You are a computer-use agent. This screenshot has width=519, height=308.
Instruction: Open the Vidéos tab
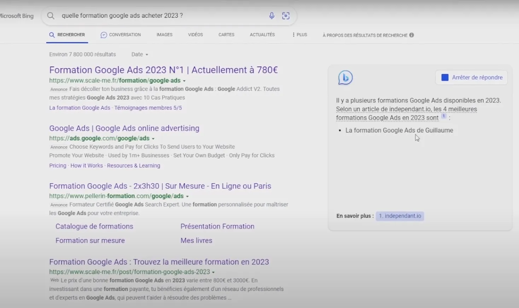tap(196, 35)
